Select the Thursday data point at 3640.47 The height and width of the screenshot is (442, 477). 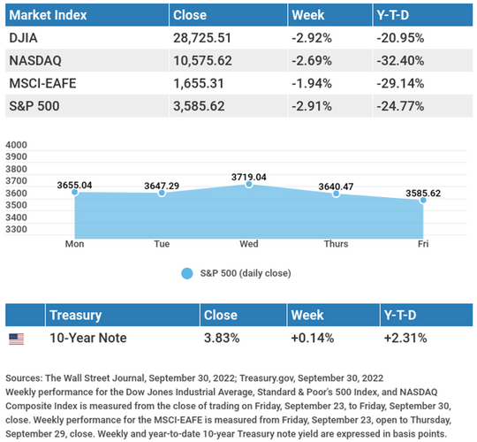point(336,194)
